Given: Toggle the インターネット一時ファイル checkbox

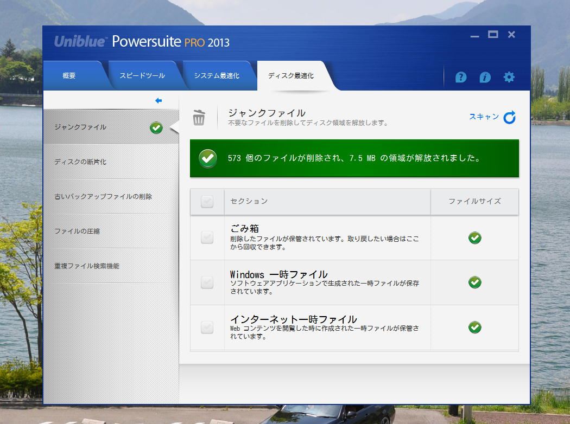Looking at the screenshot, I should 207,327.
